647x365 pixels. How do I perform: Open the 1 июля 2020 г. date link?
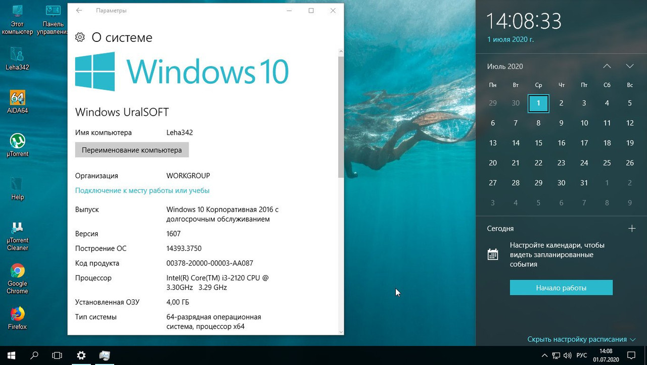[511, 39]
